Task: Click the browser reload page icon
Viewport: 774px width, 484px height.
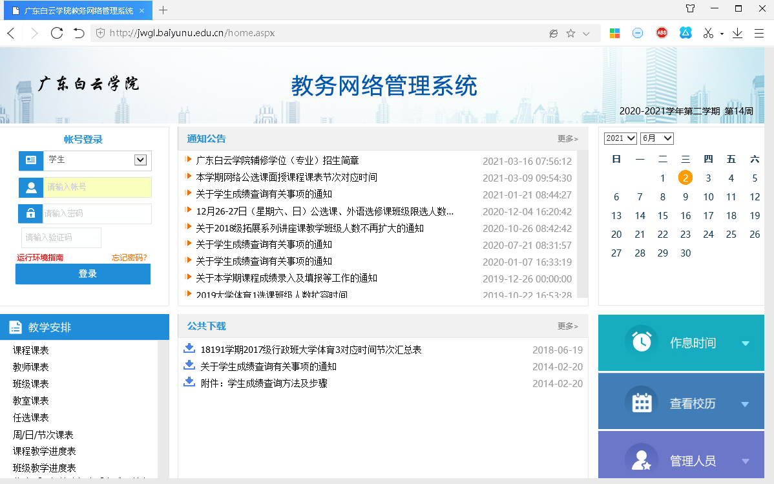Action: [57, 33]
